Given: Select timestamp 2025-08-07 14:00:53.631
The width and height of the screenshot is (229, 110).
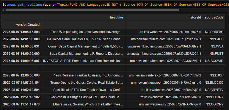Looking at the screenshot, I should [x=21, y=46].
